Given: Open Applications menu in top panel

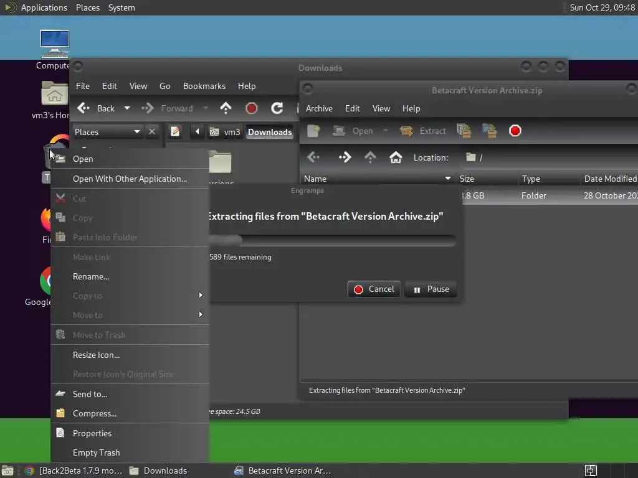Looking at the screenshot, I should (x=44, y=7).
